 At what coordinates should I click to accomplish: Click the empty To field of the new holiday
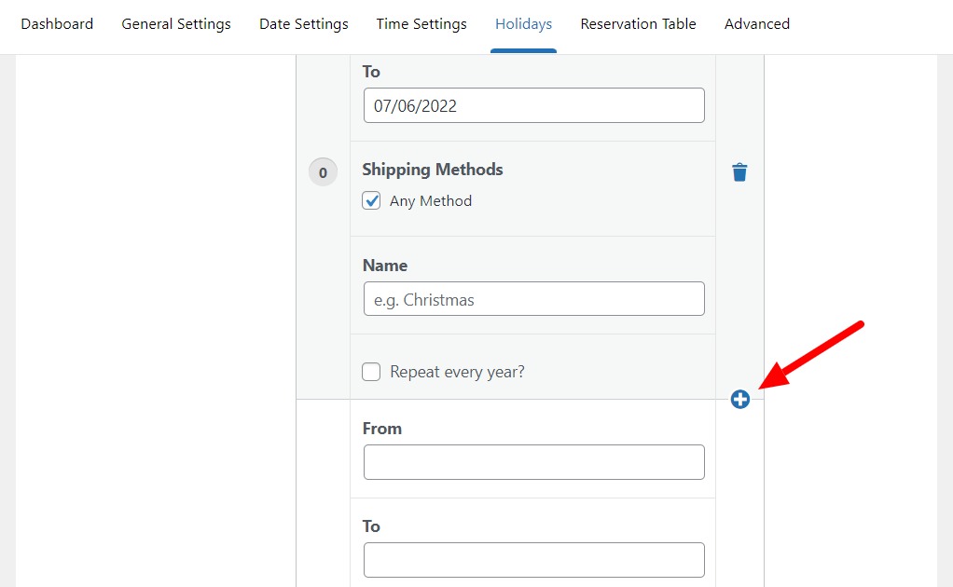(x=533, y=560)
